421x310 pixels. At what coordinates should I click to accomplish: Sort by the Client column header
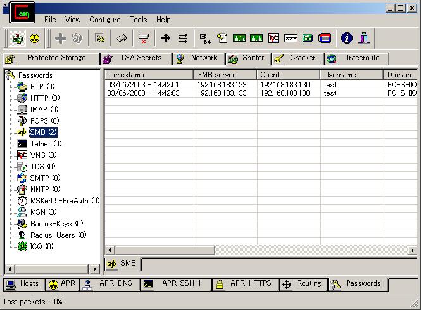(x=288, y=75)
